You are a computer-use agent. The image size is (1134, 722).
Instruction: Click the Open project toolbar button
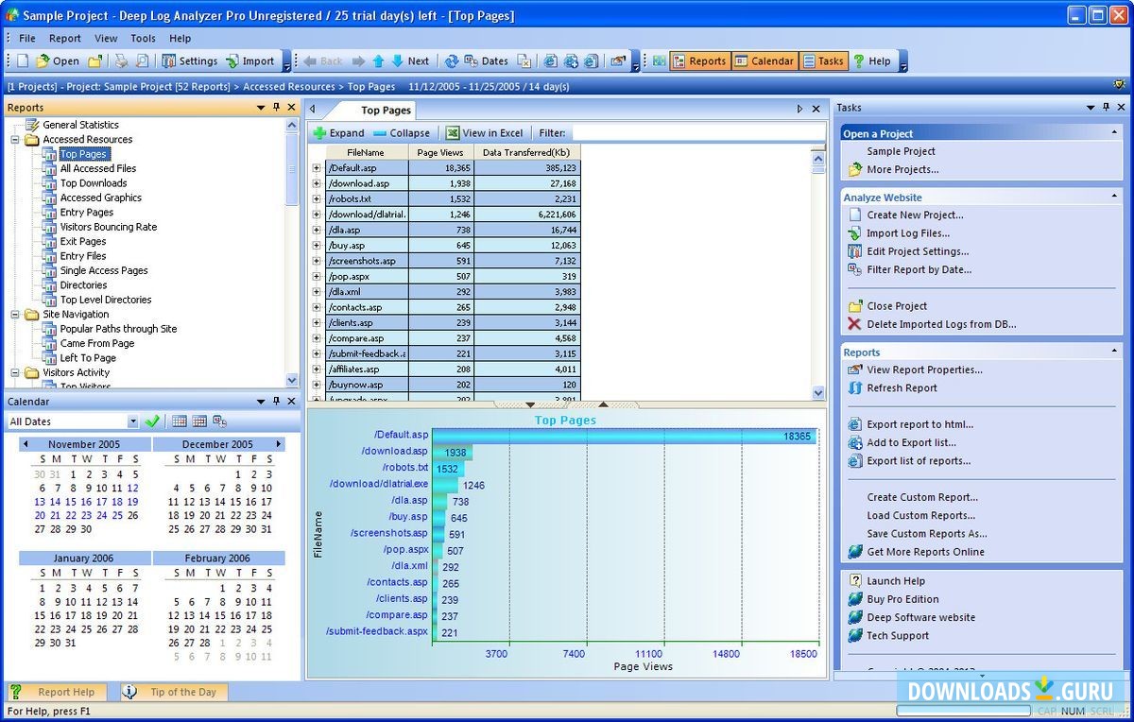point(58,60)
